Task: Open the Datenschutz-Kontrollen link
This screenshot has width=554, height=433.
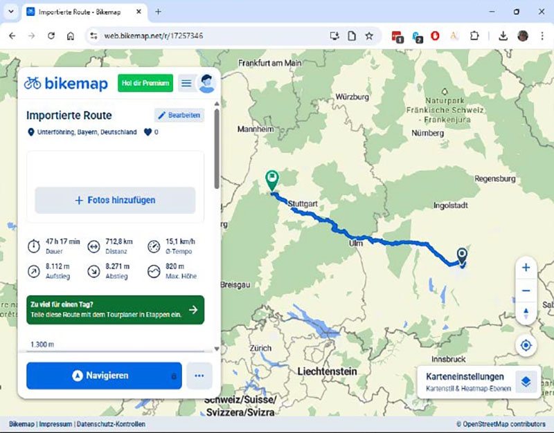Action: (112, 424)
